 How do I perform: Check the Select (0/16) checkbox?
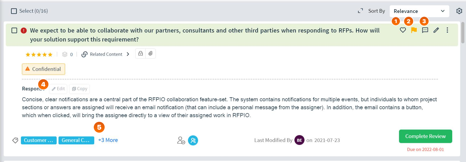click(x=14, y=11)
